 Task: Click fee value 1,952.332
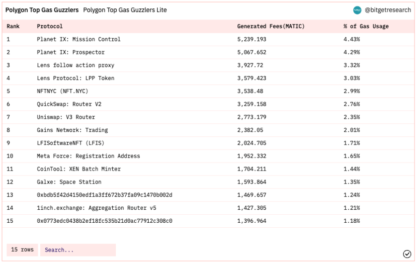[x=251, y=156]
